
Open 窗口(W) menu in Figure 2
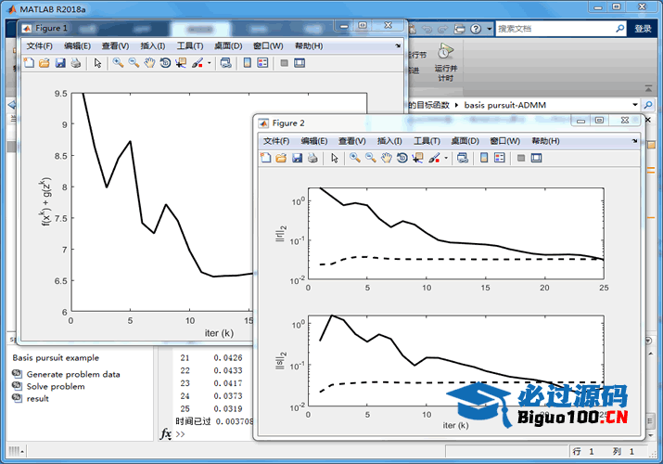504,141
